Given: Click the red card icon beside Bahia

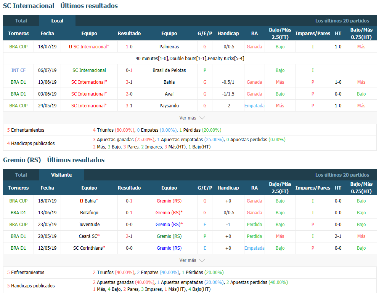Looking at the screenshot, I should [82, 201].
